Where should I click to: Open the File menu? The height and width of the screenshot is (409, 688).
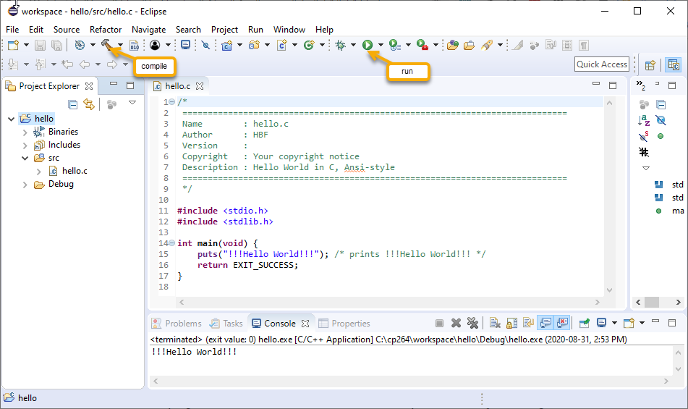12,30
